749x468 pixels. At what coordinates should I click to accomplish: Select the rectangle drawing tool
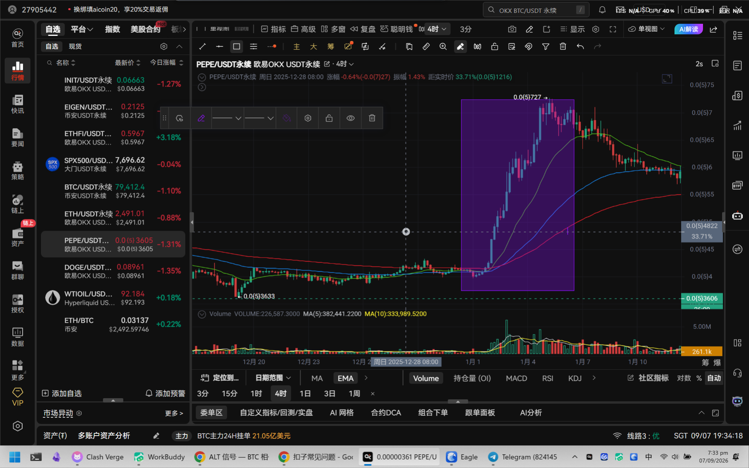236,47
